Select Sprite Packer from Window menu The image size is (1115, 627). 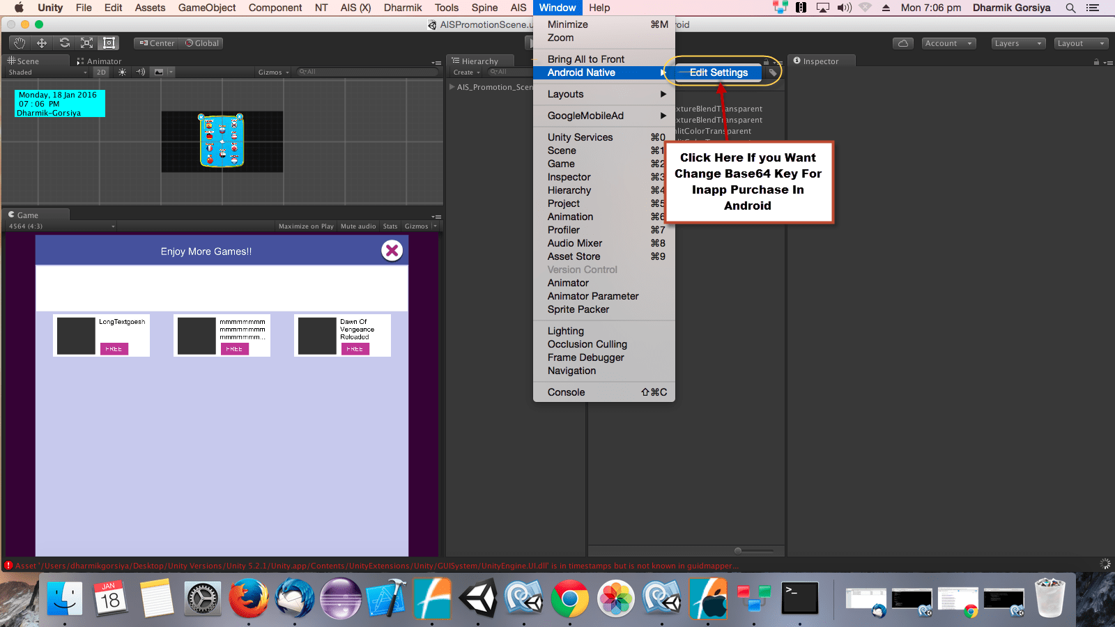[x=603, y=309]
